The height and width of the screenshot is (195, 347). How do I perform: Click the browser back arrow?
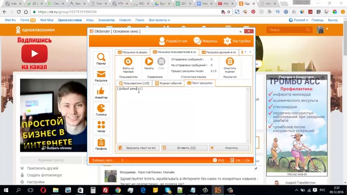coord(5,12)
